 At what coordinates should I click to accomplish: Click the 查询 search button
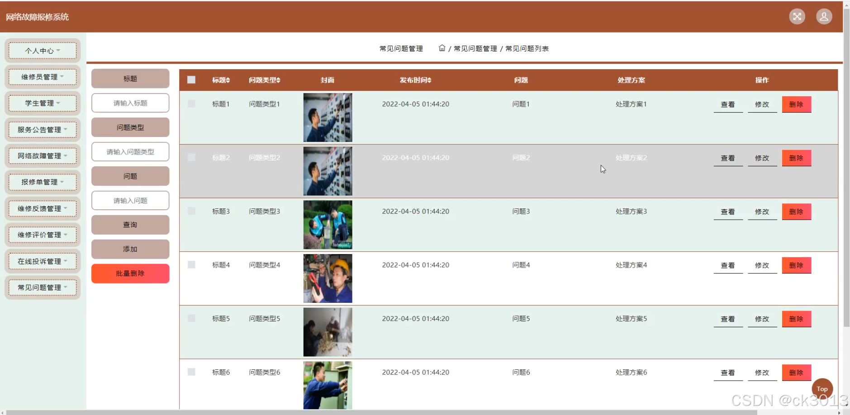[x=130, y=224]
